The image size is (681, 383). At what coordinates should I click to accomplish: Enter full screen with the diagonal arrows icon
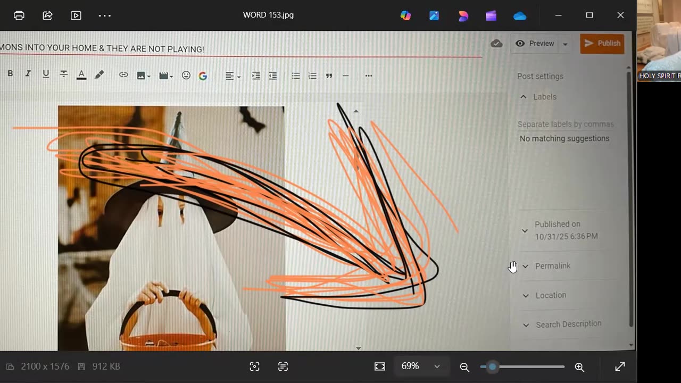[620, 367]
